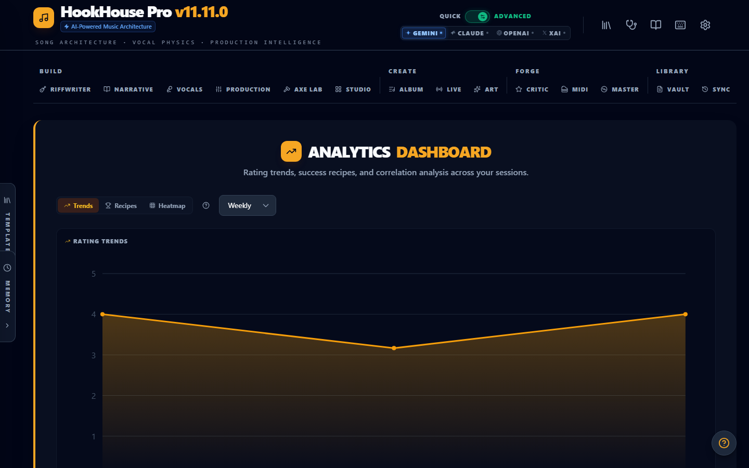
Task: Select the Vocals tool in Build section
Action: pyautogui.click(x=185, y=89)
